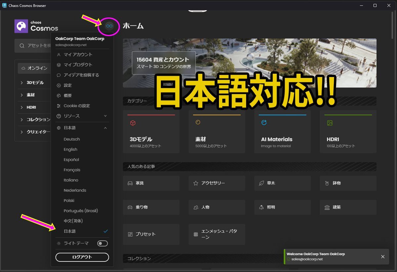
Task: Click the ホーム page heading
Action: coord(133,26)
